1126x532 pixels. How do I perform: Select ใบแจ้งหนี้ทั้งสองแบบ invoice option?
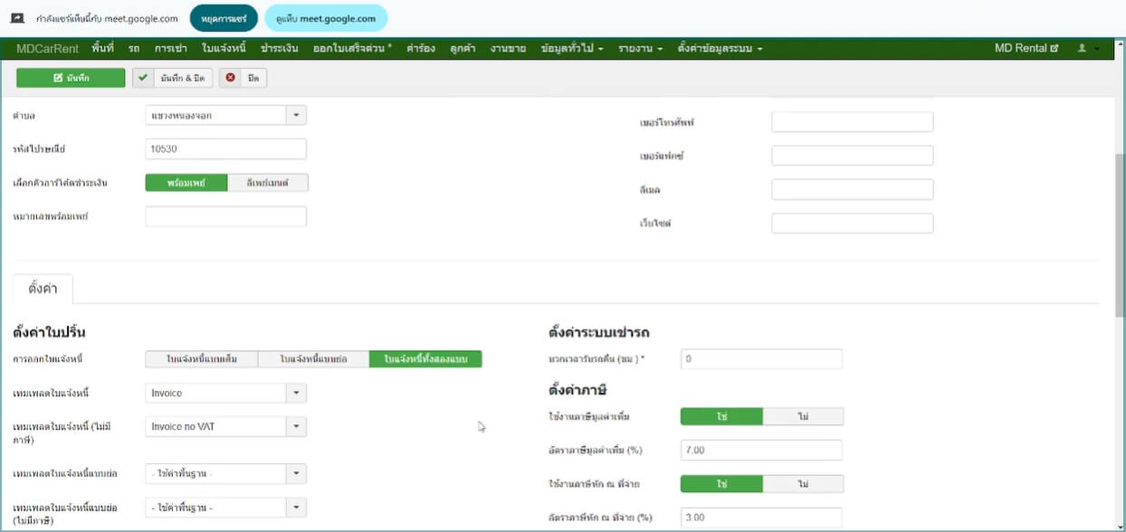click(425, 359)
